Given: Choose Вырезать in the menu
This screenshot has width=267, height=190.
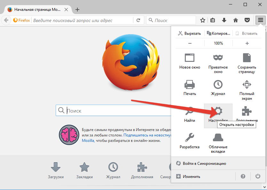Looking at the screenshot, I should (x=189, y=33).
